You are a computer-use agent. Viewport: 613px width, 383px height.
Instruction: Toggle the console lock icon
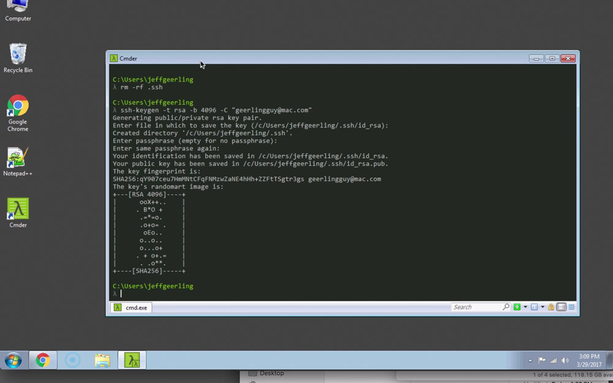click(551, 307)
